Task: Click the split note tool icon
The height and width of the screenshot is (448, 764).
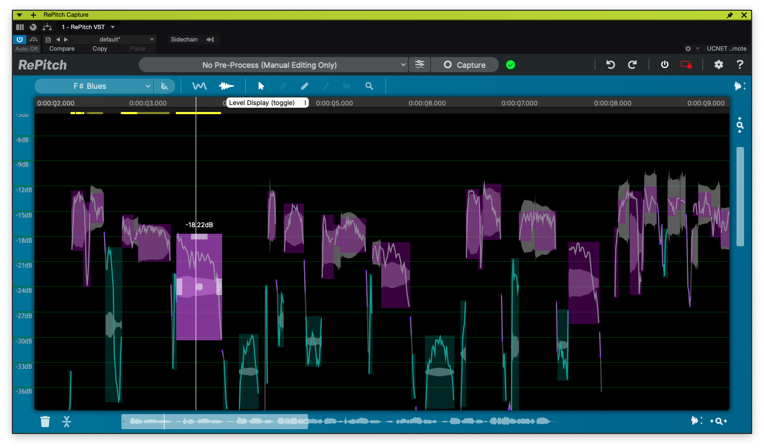Action: coord(66,421)
